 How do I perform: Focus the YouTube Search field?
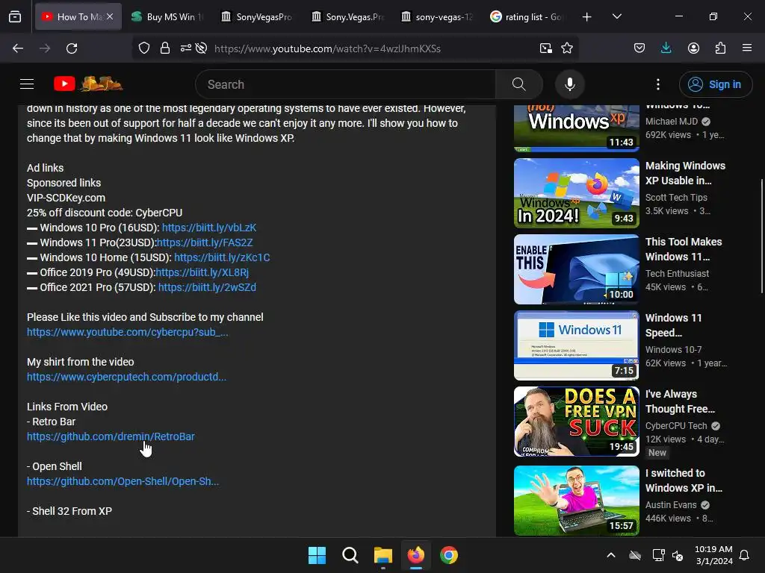[345, 84]
